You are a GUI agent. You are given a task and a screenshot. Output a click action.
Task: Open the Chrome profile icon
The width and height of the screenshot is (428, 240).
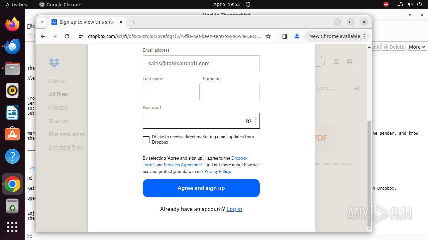click(297, 36)
